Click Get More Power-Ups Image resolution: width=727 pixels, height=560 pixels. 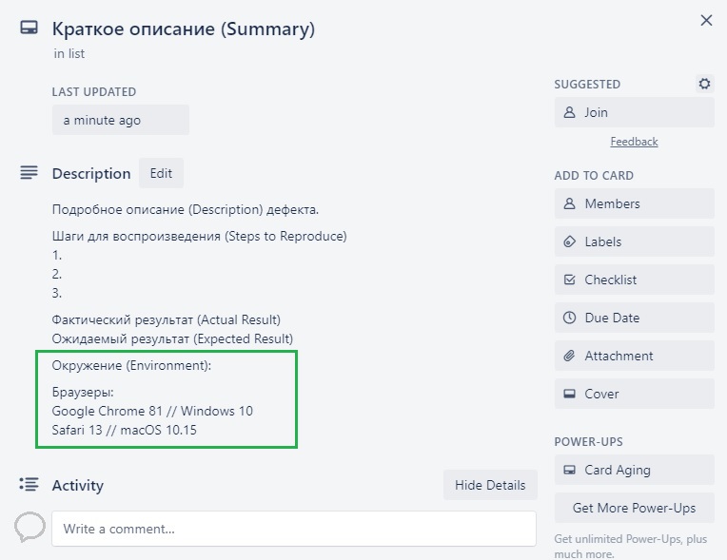634,508
